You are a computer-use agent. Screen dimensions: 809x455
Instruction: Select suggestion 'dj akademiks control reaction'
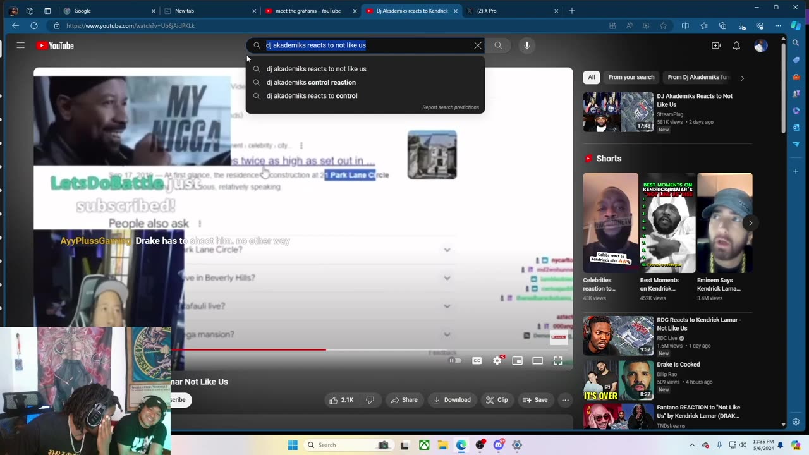click(x=365, y=82)
